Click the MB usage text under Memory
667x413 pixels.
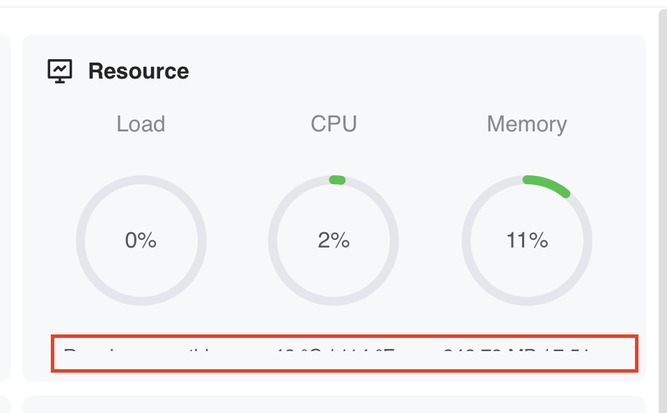(516, 351)
